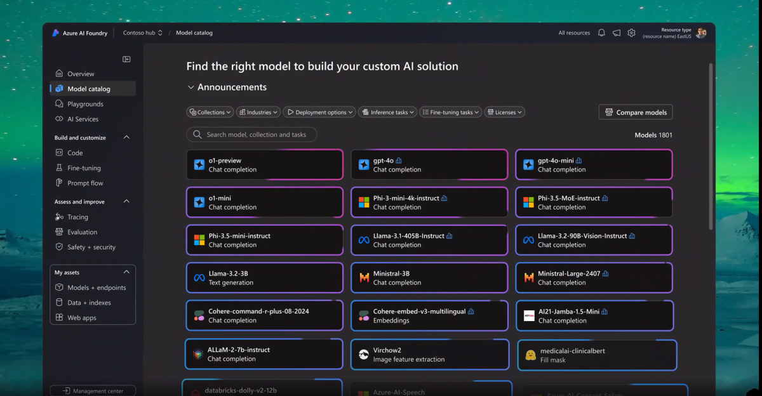The height and width of the screenshot is (396, 762).
Task: Collapse the Build and customize section
Action: pyautogui.click(x=126, y=138)
